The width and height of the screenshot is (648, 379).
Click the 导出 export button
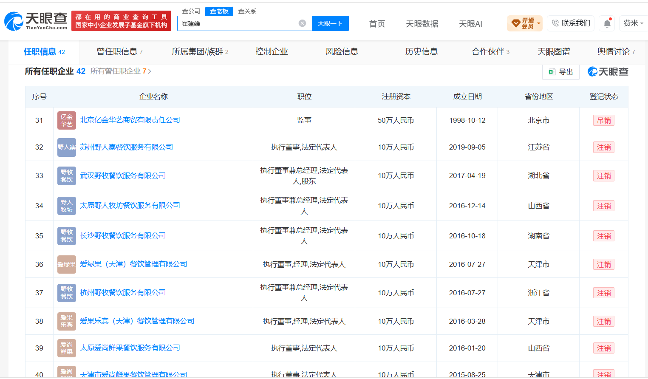click(561, 72)
